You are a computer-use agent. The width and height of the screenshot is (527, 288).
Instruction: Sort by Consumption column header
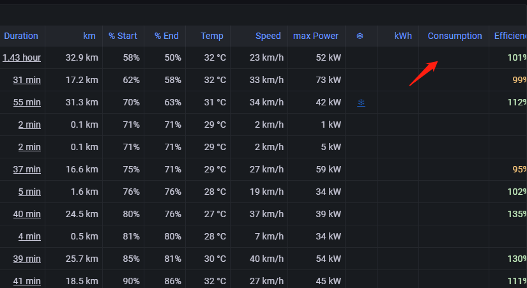pos(455,36)
